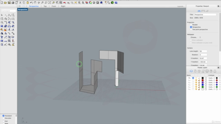Click the blue render sphere icon
This screenshot has width=221, height=124.
(x=101, y=3)
